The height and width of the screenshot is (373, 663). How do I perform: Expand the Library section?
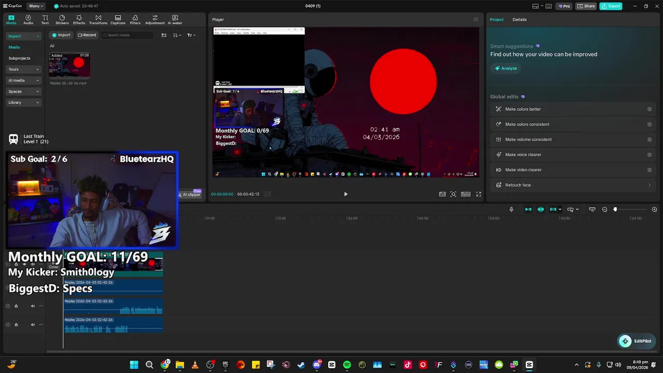click(23, 103)
